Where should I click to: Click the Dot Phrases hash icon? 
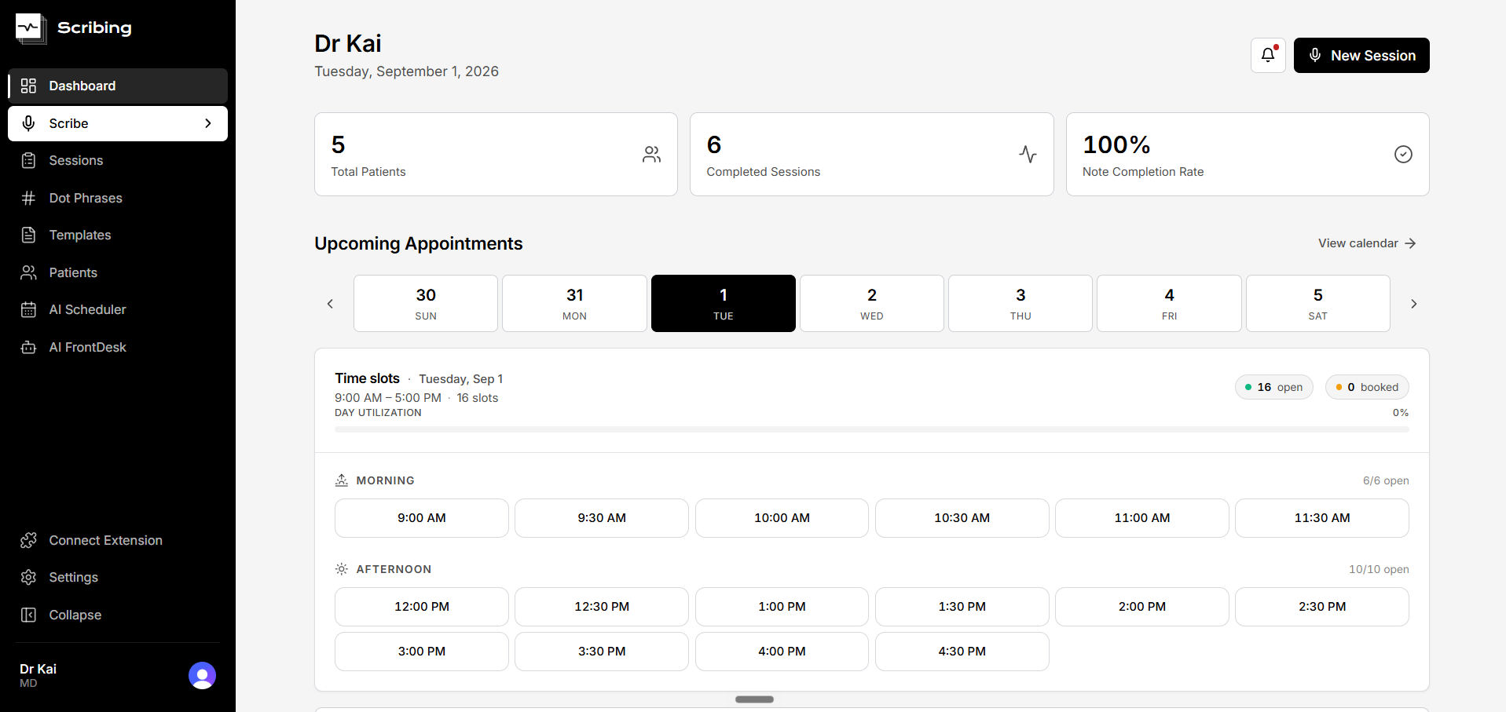click(28, 198)
